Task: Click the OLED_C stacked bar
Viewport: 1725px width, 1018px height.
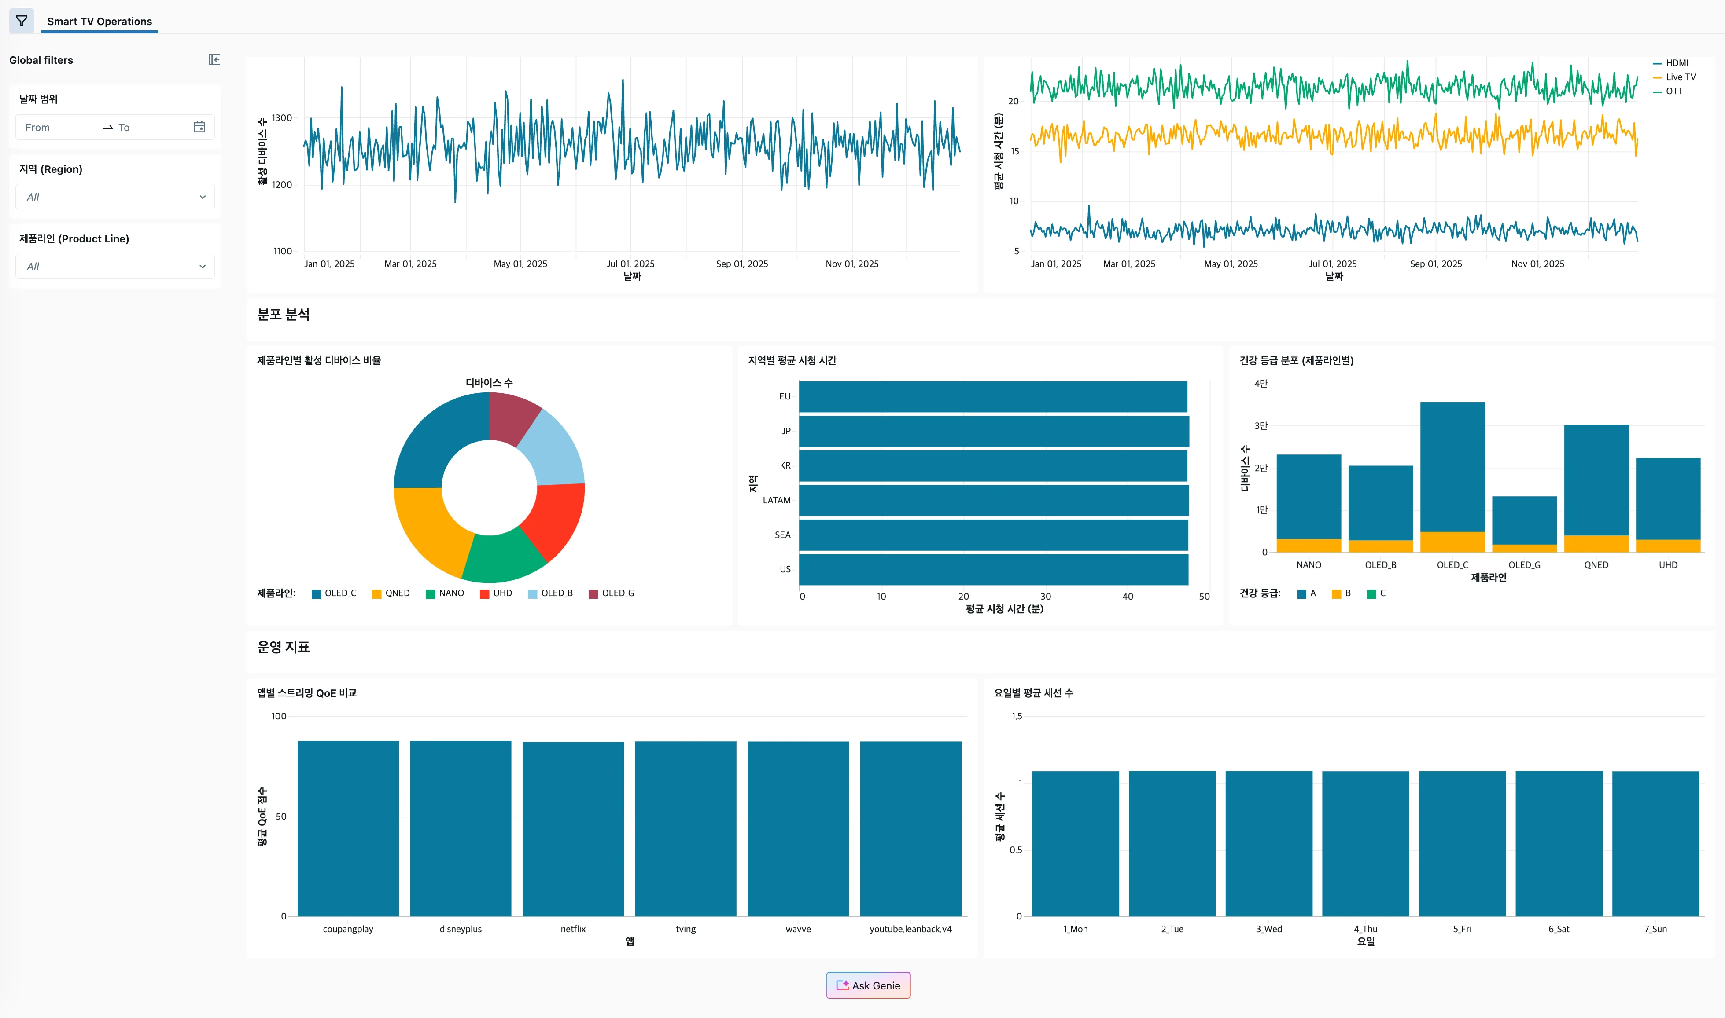Action: pyautogui.click(x=1452, y=477)
